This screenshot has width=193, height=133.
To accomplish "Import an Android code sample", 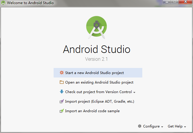I will pyautogui.click(x=98, y=111).
